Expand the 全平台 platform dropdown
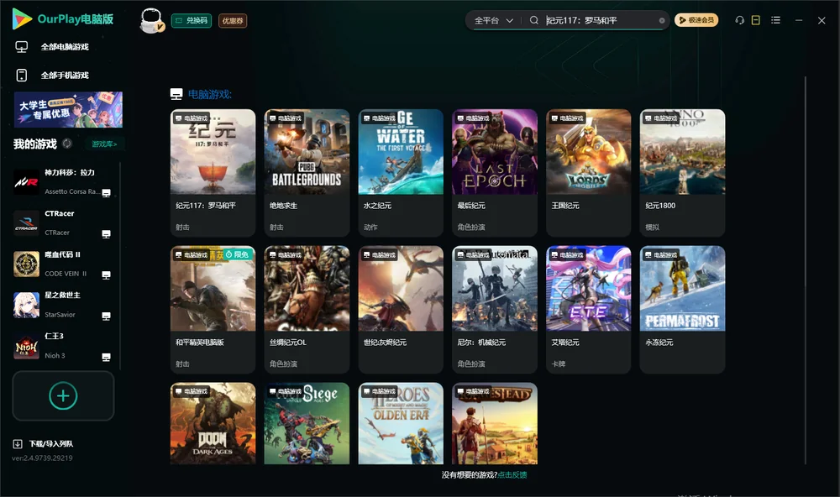Screen dimensions: 840x497 click(493, 20)
